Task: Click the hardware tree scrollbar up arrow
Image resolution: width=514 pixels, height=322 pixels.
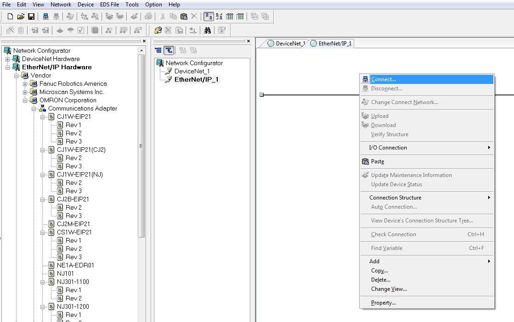Action: [141, 50]
